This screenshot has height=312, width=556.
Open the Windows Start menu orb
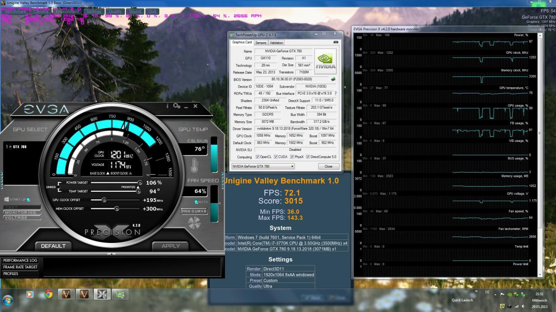pyautogui.click(x=7, y=300)
